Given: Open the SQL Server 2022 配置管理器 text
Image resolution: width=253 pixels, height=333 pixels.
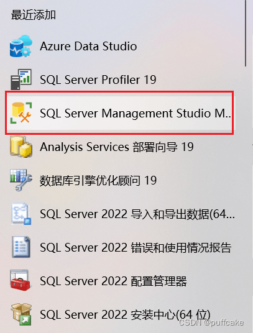Looking at the screenshot, I should click(113, 281).
